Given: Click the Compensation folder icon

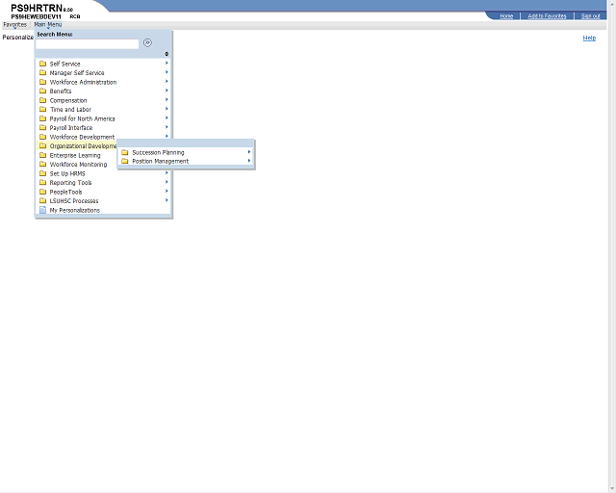Looking at the screenshot, I should 42,100.
